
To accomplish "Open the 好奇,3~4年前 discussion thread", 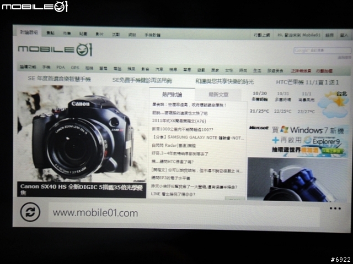I will pyautogui.click(x=180, y=154).
